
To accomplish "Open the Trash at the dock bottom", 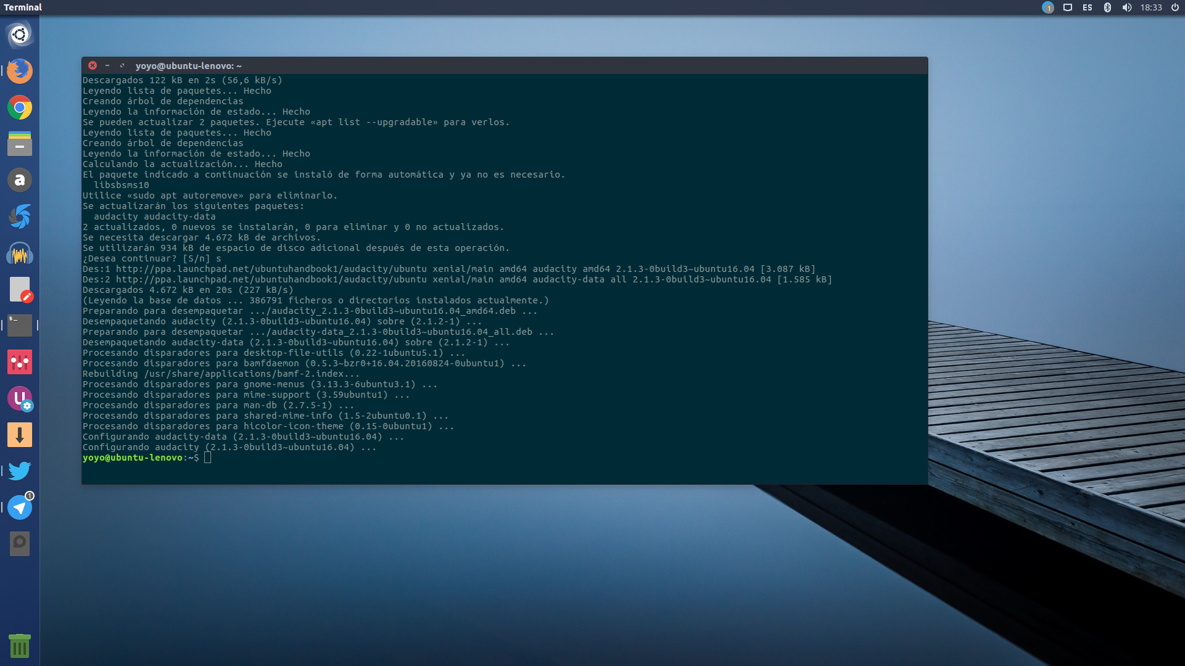I will (20, 646).
